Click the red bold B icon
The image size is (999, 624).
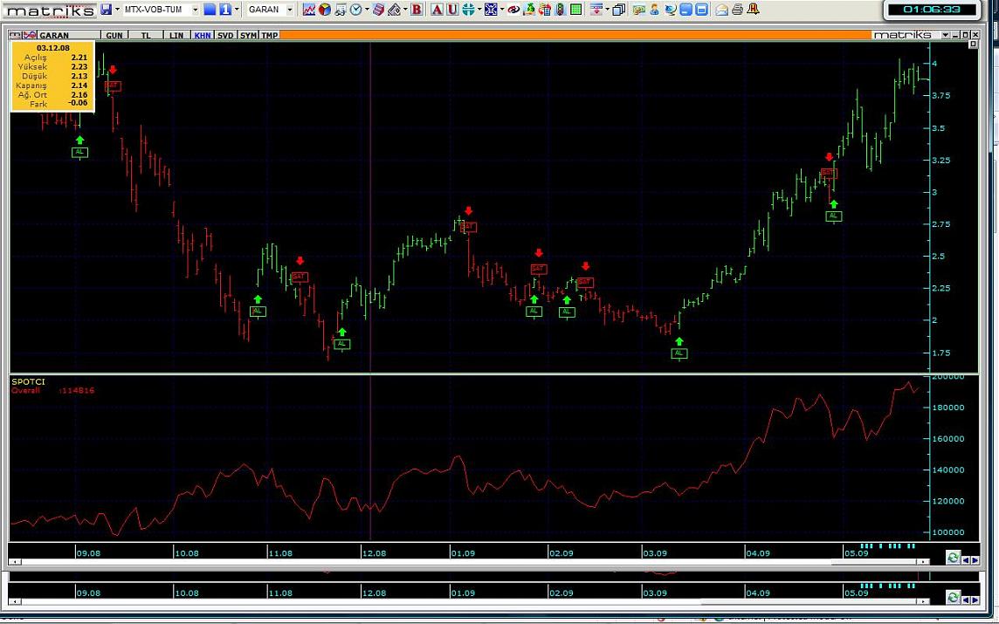coord(417,10)
